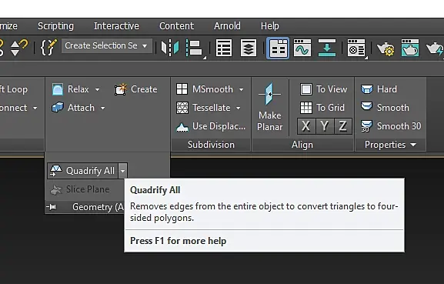This screenshot has width=444, height=284.
Task: Toggle the ribbon display button
Action: click(278, 48)
